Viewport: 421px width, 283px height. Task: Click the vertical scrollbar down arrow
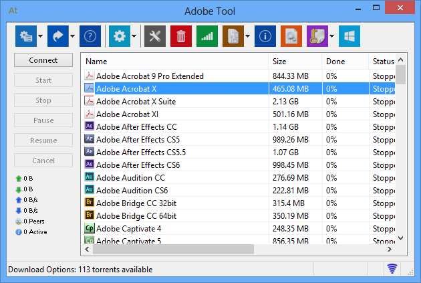[400, 238]
